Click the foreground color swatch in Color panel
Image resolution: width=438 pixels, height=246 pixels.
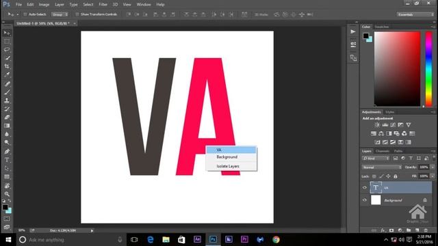point(365,36)
